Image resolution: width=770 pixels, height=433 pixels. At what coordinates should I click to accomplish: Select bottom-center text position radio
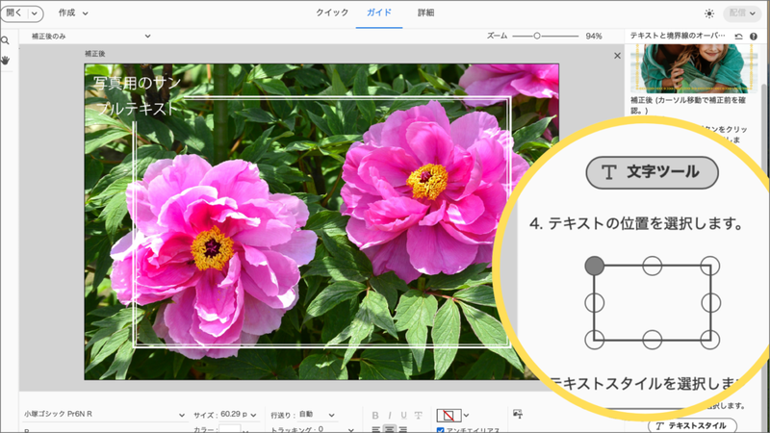(x=653, y=340)
